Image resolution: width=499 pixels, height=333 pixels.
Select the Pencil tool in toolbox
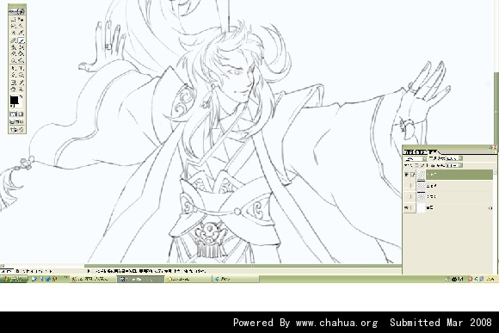click(x=22, y=40)
